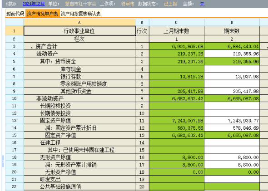Click the 公共基础设施原值 row label
Screen dimensions: 268x191
click(x=60, y=186)
